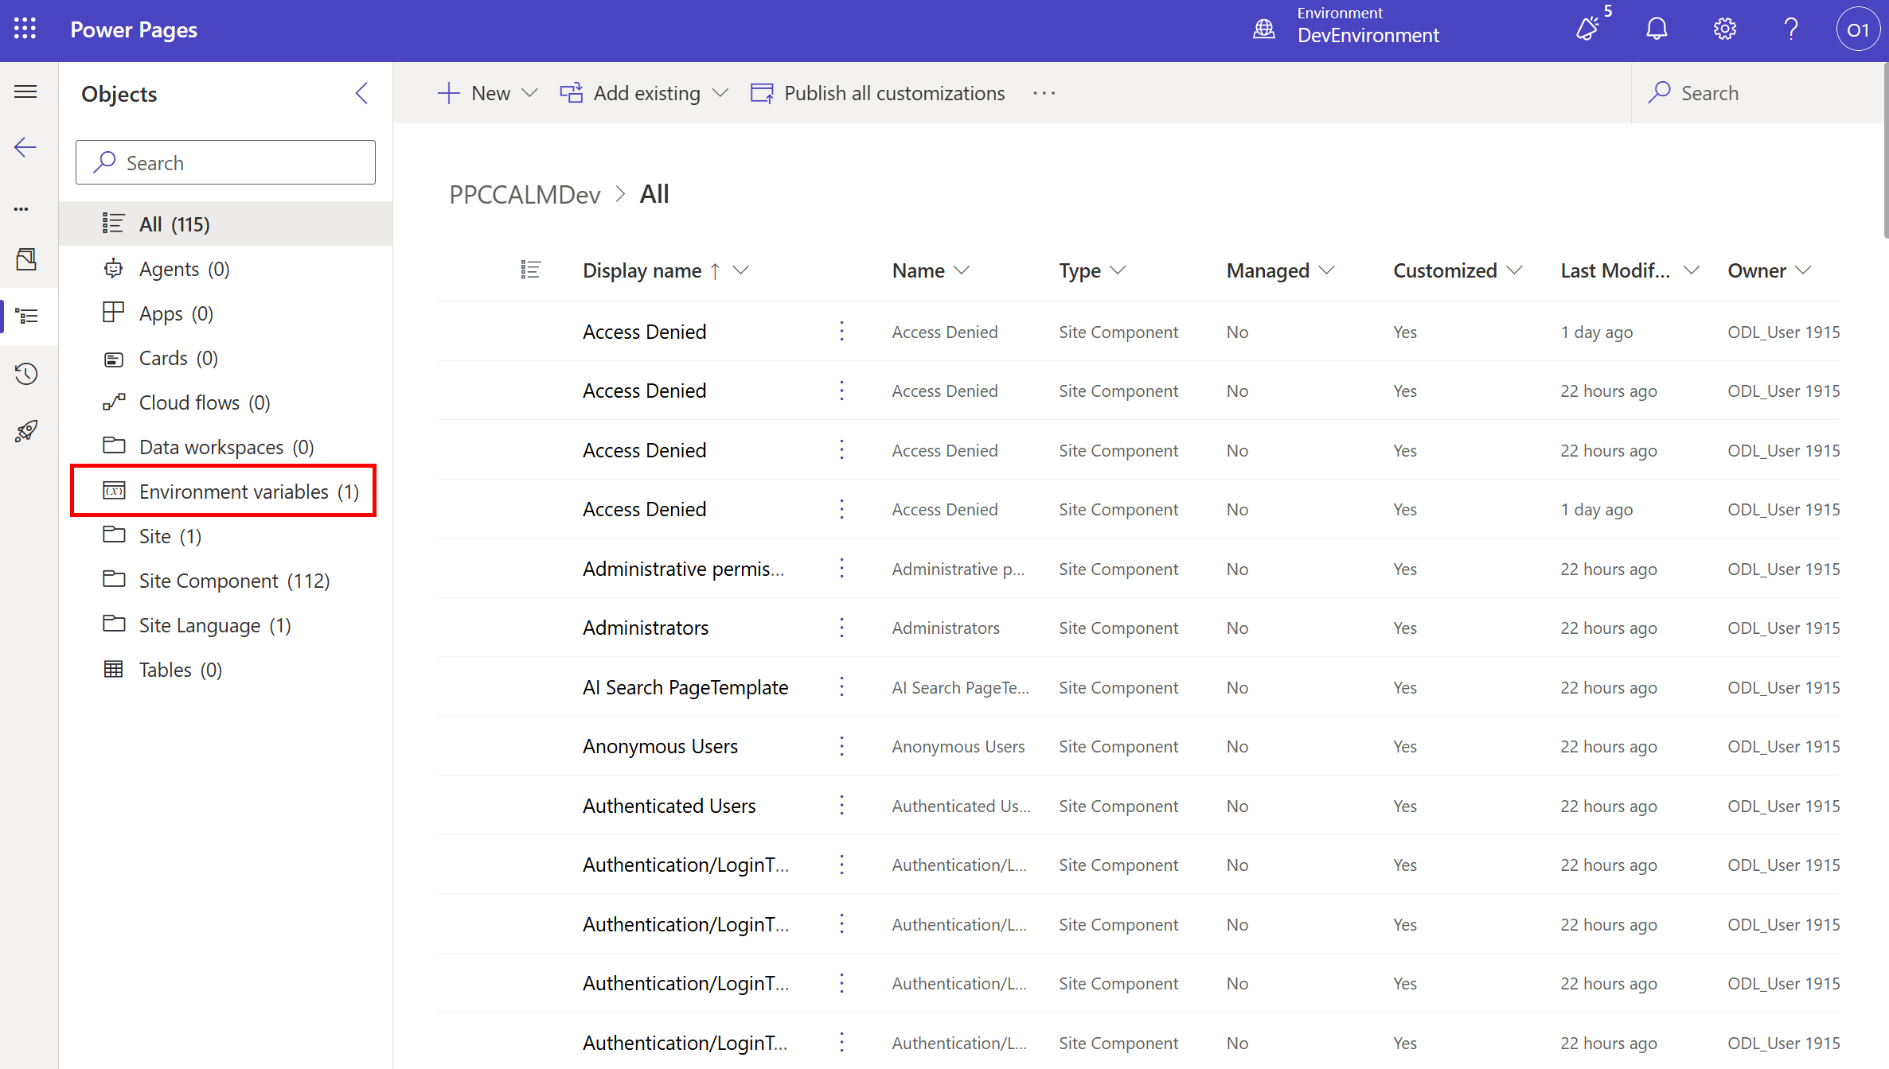This screenshot has height=1069, width=1889.
Task: Open notifications via the bell icon
Action: [1657, 29]
